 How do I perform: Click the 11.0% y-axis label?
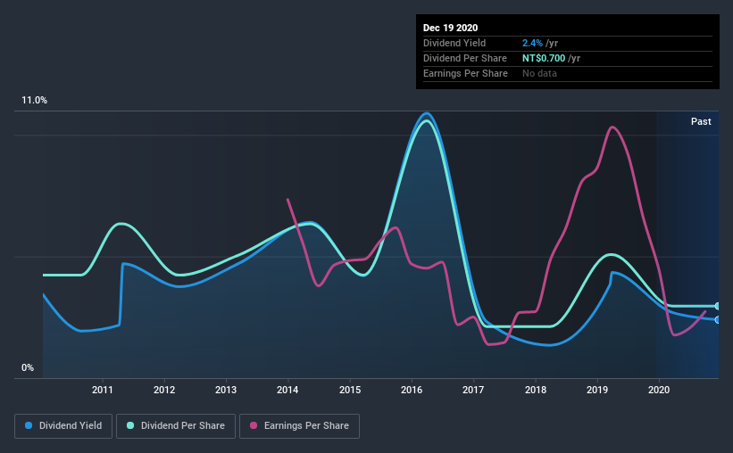[34, 101]
